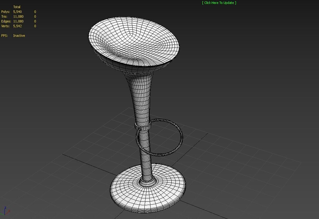This screenshot has height=219, width=319.
Task: Click the FPS 'Inactive' status text
Action: (19, 36)
